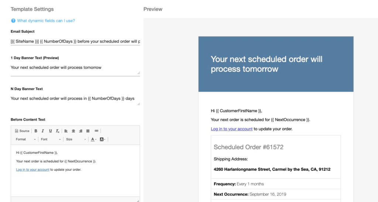Justify the editor text
The width and height of the screenshot is (378, 202).
coord(88,131)
